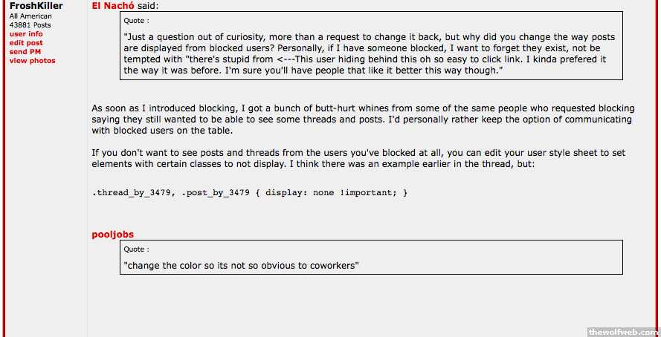This screenshot has width=661, height=337.
Task: Open FroshKiller's profile from the username
Action: [x=34, y=6]
